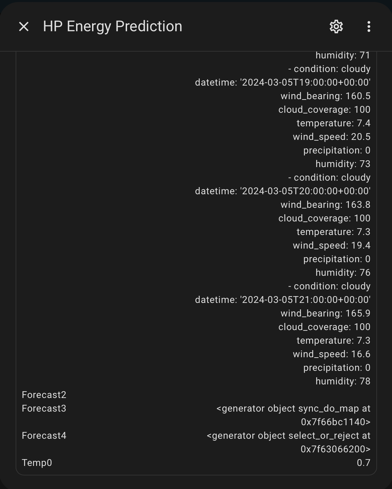Click the wind_speed 16.6 line
This screenshot has height=489, width=392.
[x=331, y=354]
